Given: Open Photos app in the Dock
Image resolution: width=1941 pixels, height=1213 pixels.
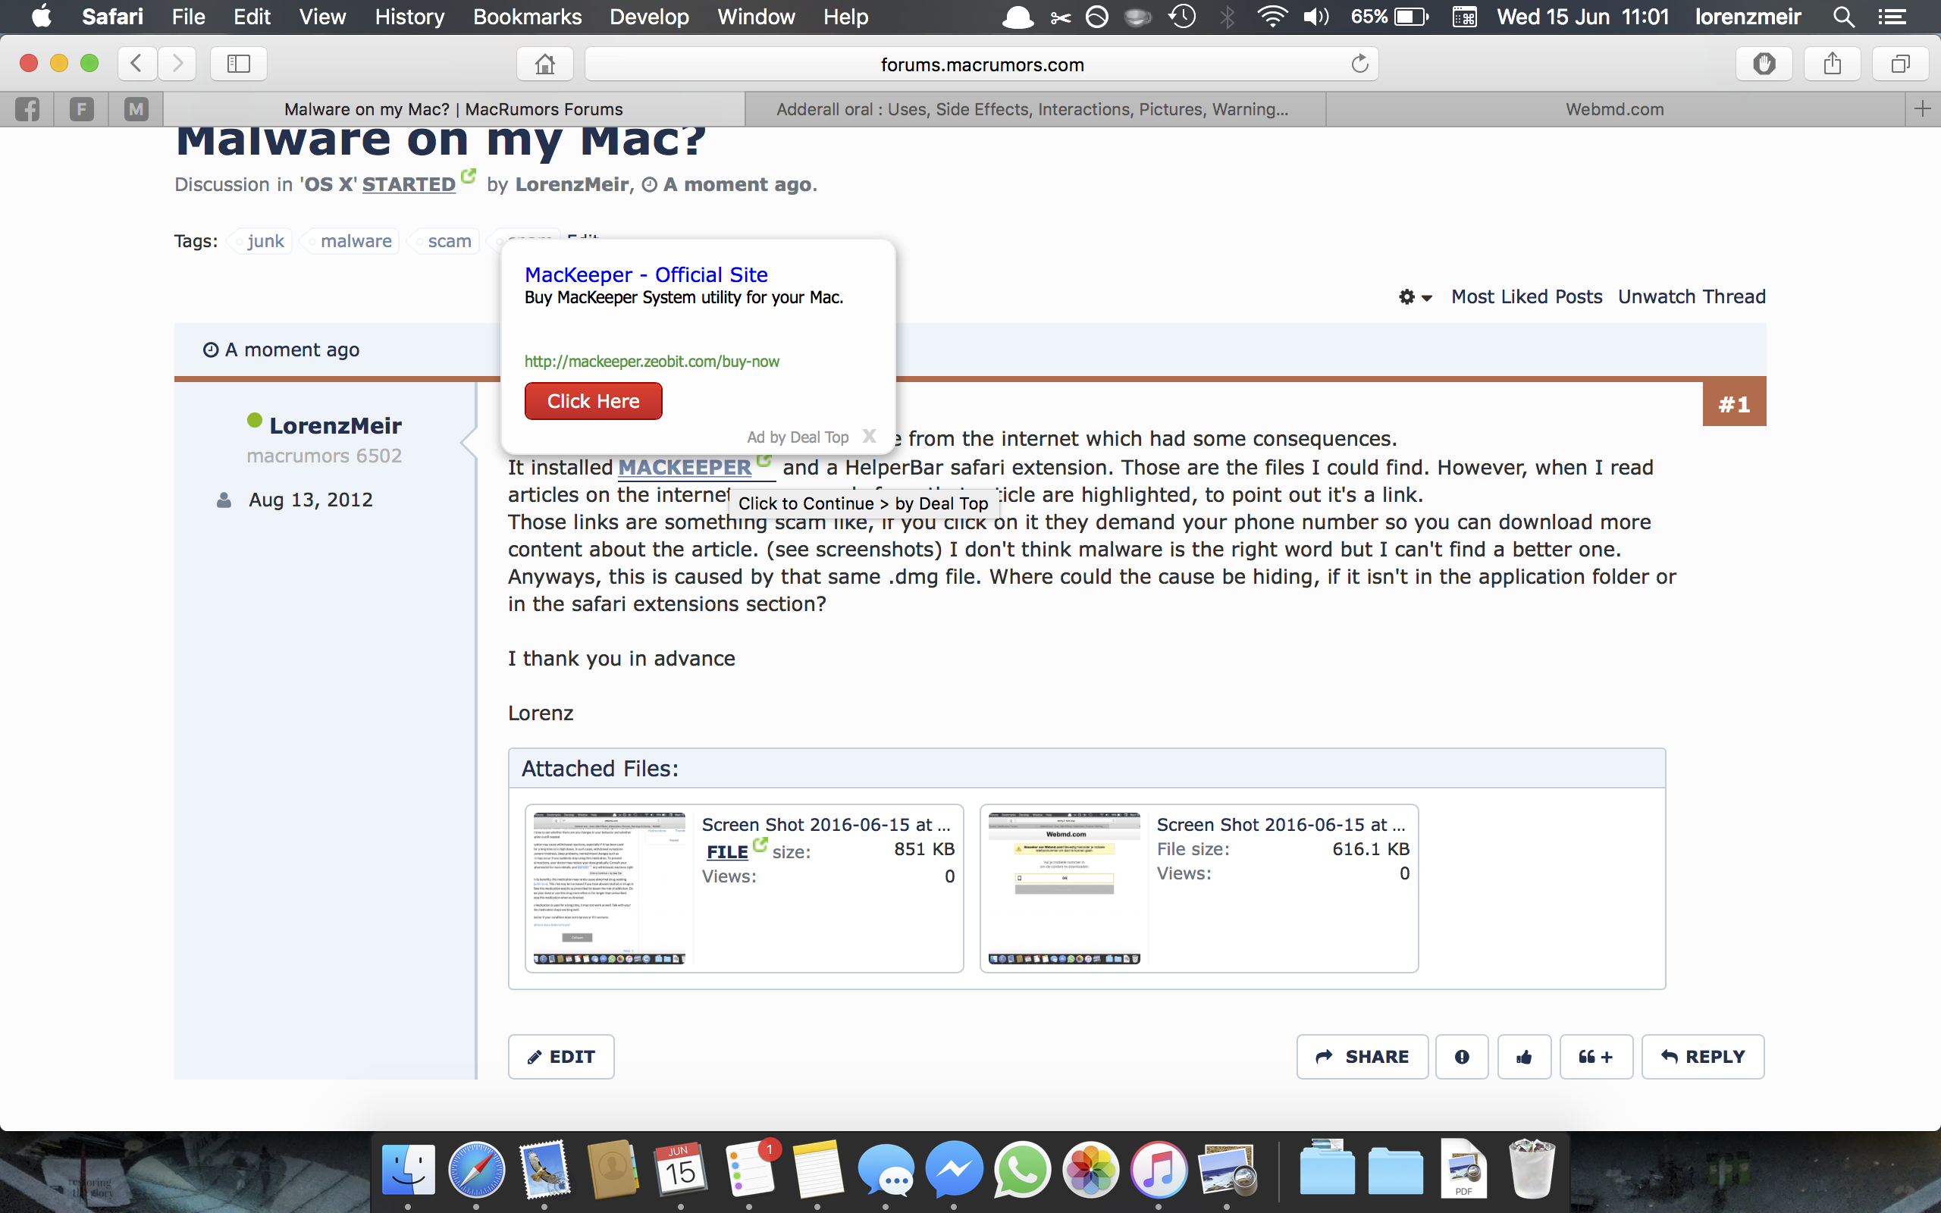Looking at the screenshot, I should [x=1091, y=1170].
